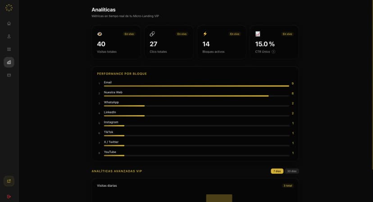Click the 'X / Twitter' block label
This screenshot has height=202, width=373.
[111, 142]
